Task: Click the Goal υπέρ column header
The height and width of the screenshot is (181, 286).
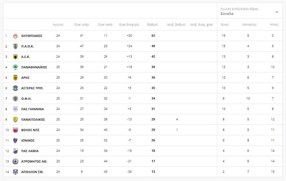Action: tap(82, 25)
